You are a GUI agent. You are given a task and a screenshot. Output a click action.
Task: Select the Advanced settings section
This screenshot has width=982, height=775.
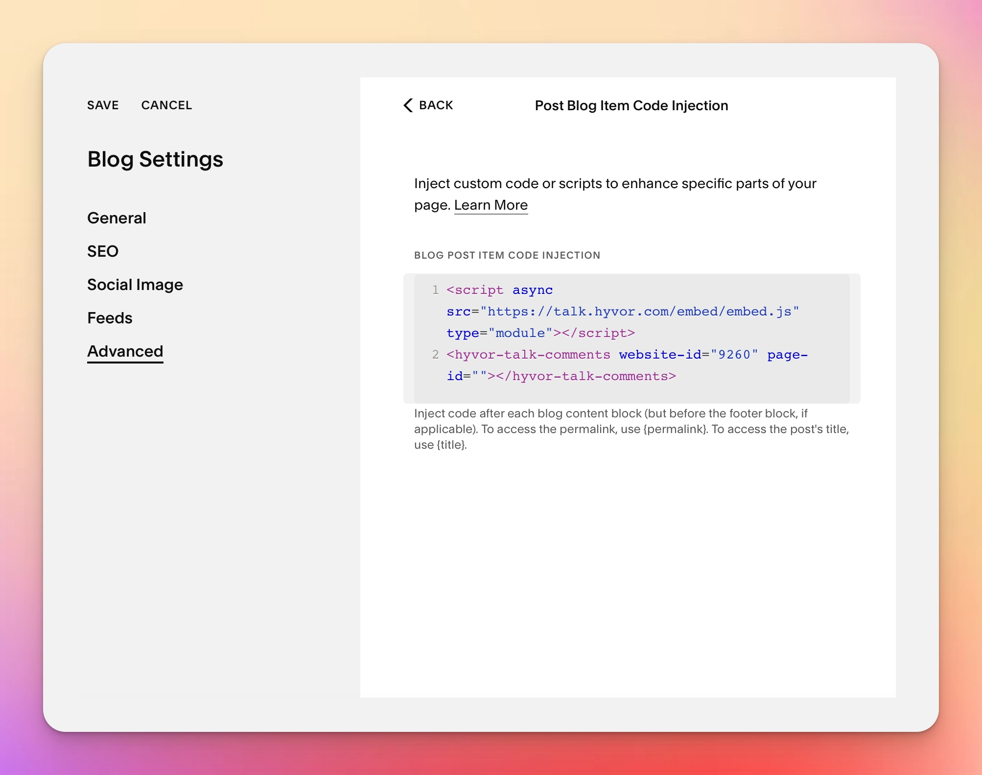pos(125,351)
